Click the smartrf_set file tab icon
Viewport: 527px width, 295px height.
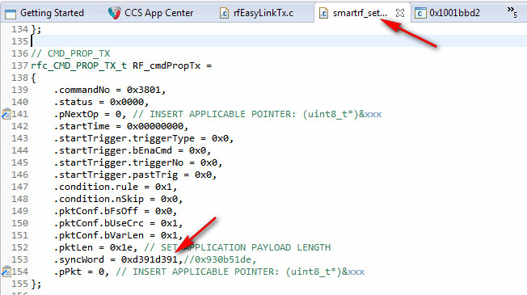[323, 13]
